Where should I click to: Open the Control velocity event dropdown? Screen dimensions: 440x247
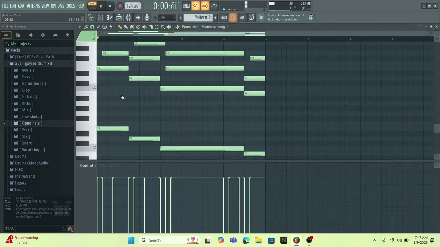coord(88,165)
